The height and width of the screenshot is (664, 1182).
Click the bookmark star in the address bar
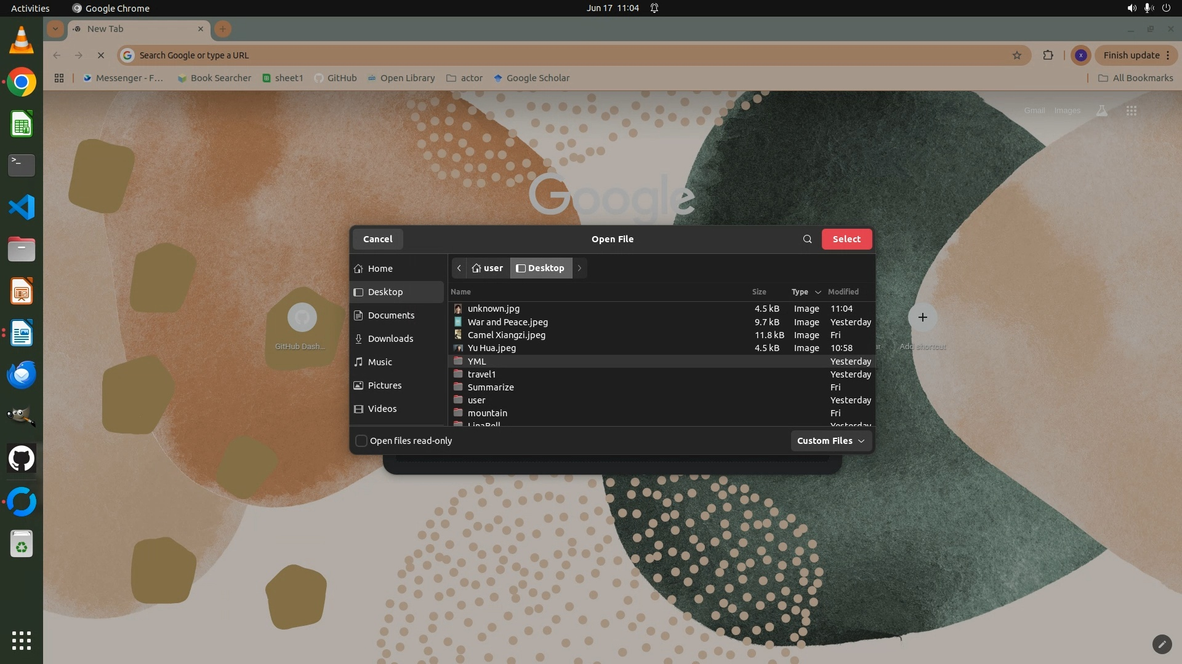pos(1017,55)
